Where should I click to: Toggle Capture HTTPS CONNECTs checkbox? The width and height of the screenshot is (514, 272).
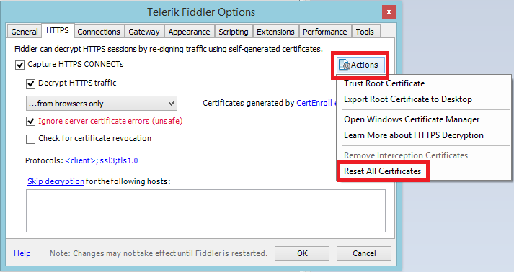coord(19,65)
